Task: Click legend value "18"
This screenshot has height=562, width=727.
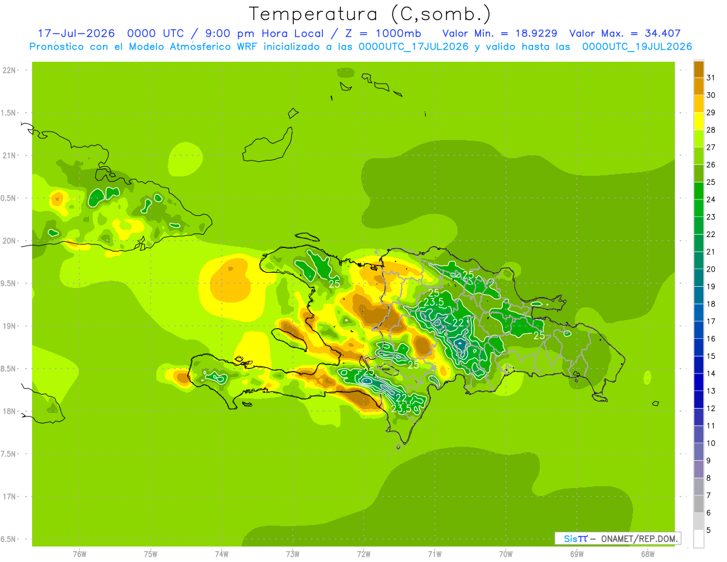Action: pos(711,304)
